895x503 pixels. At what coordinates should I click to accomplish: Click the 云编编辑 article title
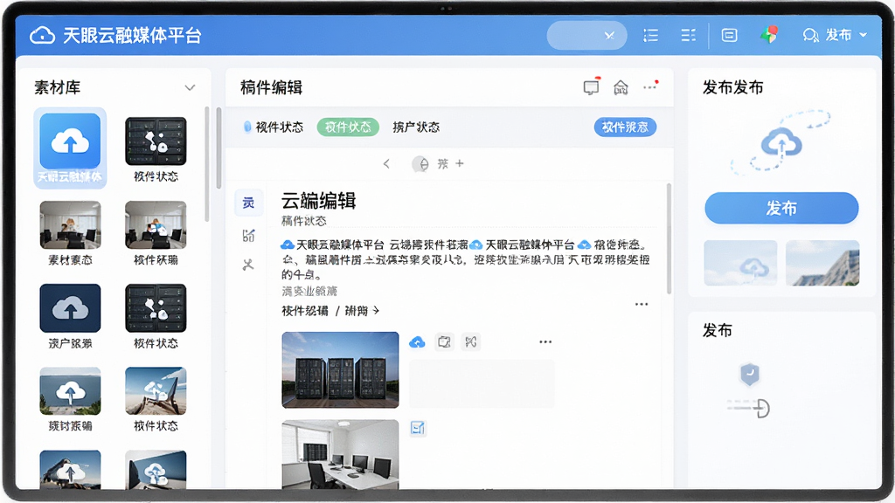click(318, 201)
